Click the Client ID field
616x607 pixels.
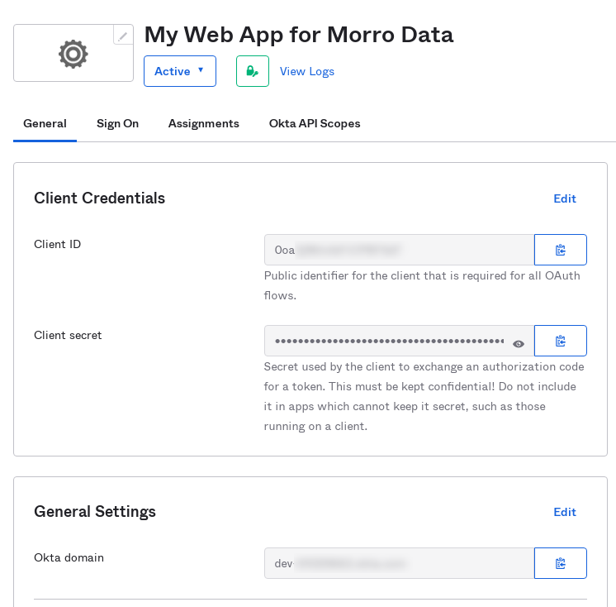(399, 250)
